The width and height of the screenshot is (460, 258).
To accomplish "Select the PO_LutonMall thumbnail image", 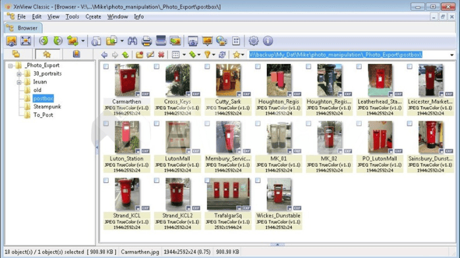I will 380,137.
